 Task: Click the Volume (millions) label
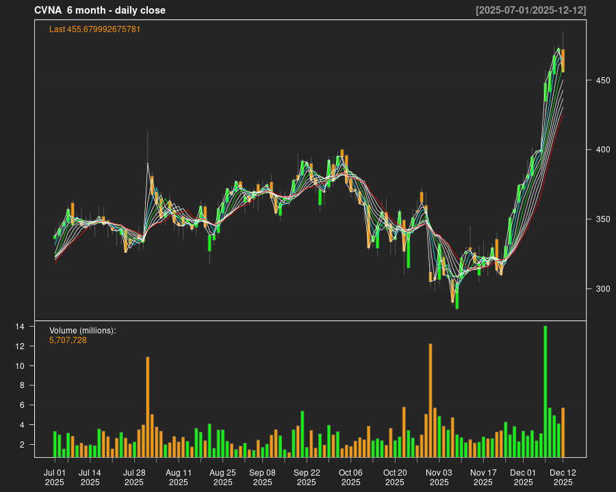click(x=83, y=331)
